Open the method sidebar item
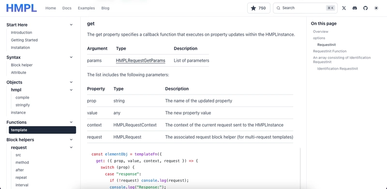 (22, 162)
